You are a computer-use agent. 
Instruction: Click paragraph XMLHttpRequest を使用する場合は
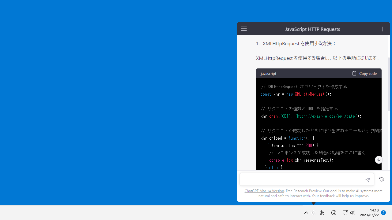pyautogui.click(x=318, y=58)
